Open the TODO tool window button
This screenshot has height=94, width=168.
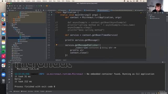pos(37,91)
